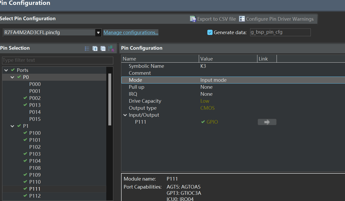The height and width of the screenshot is (201, 345).
Task: Select pin P104 in the tree
Action: (x=35, y=161)
